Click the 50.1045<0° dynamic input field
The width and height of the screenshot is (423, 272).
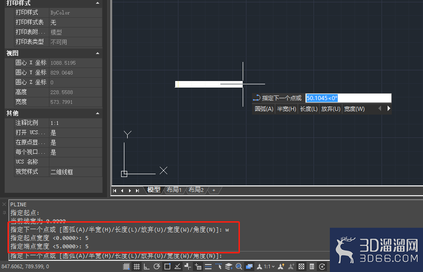click(x=348, y=98)
